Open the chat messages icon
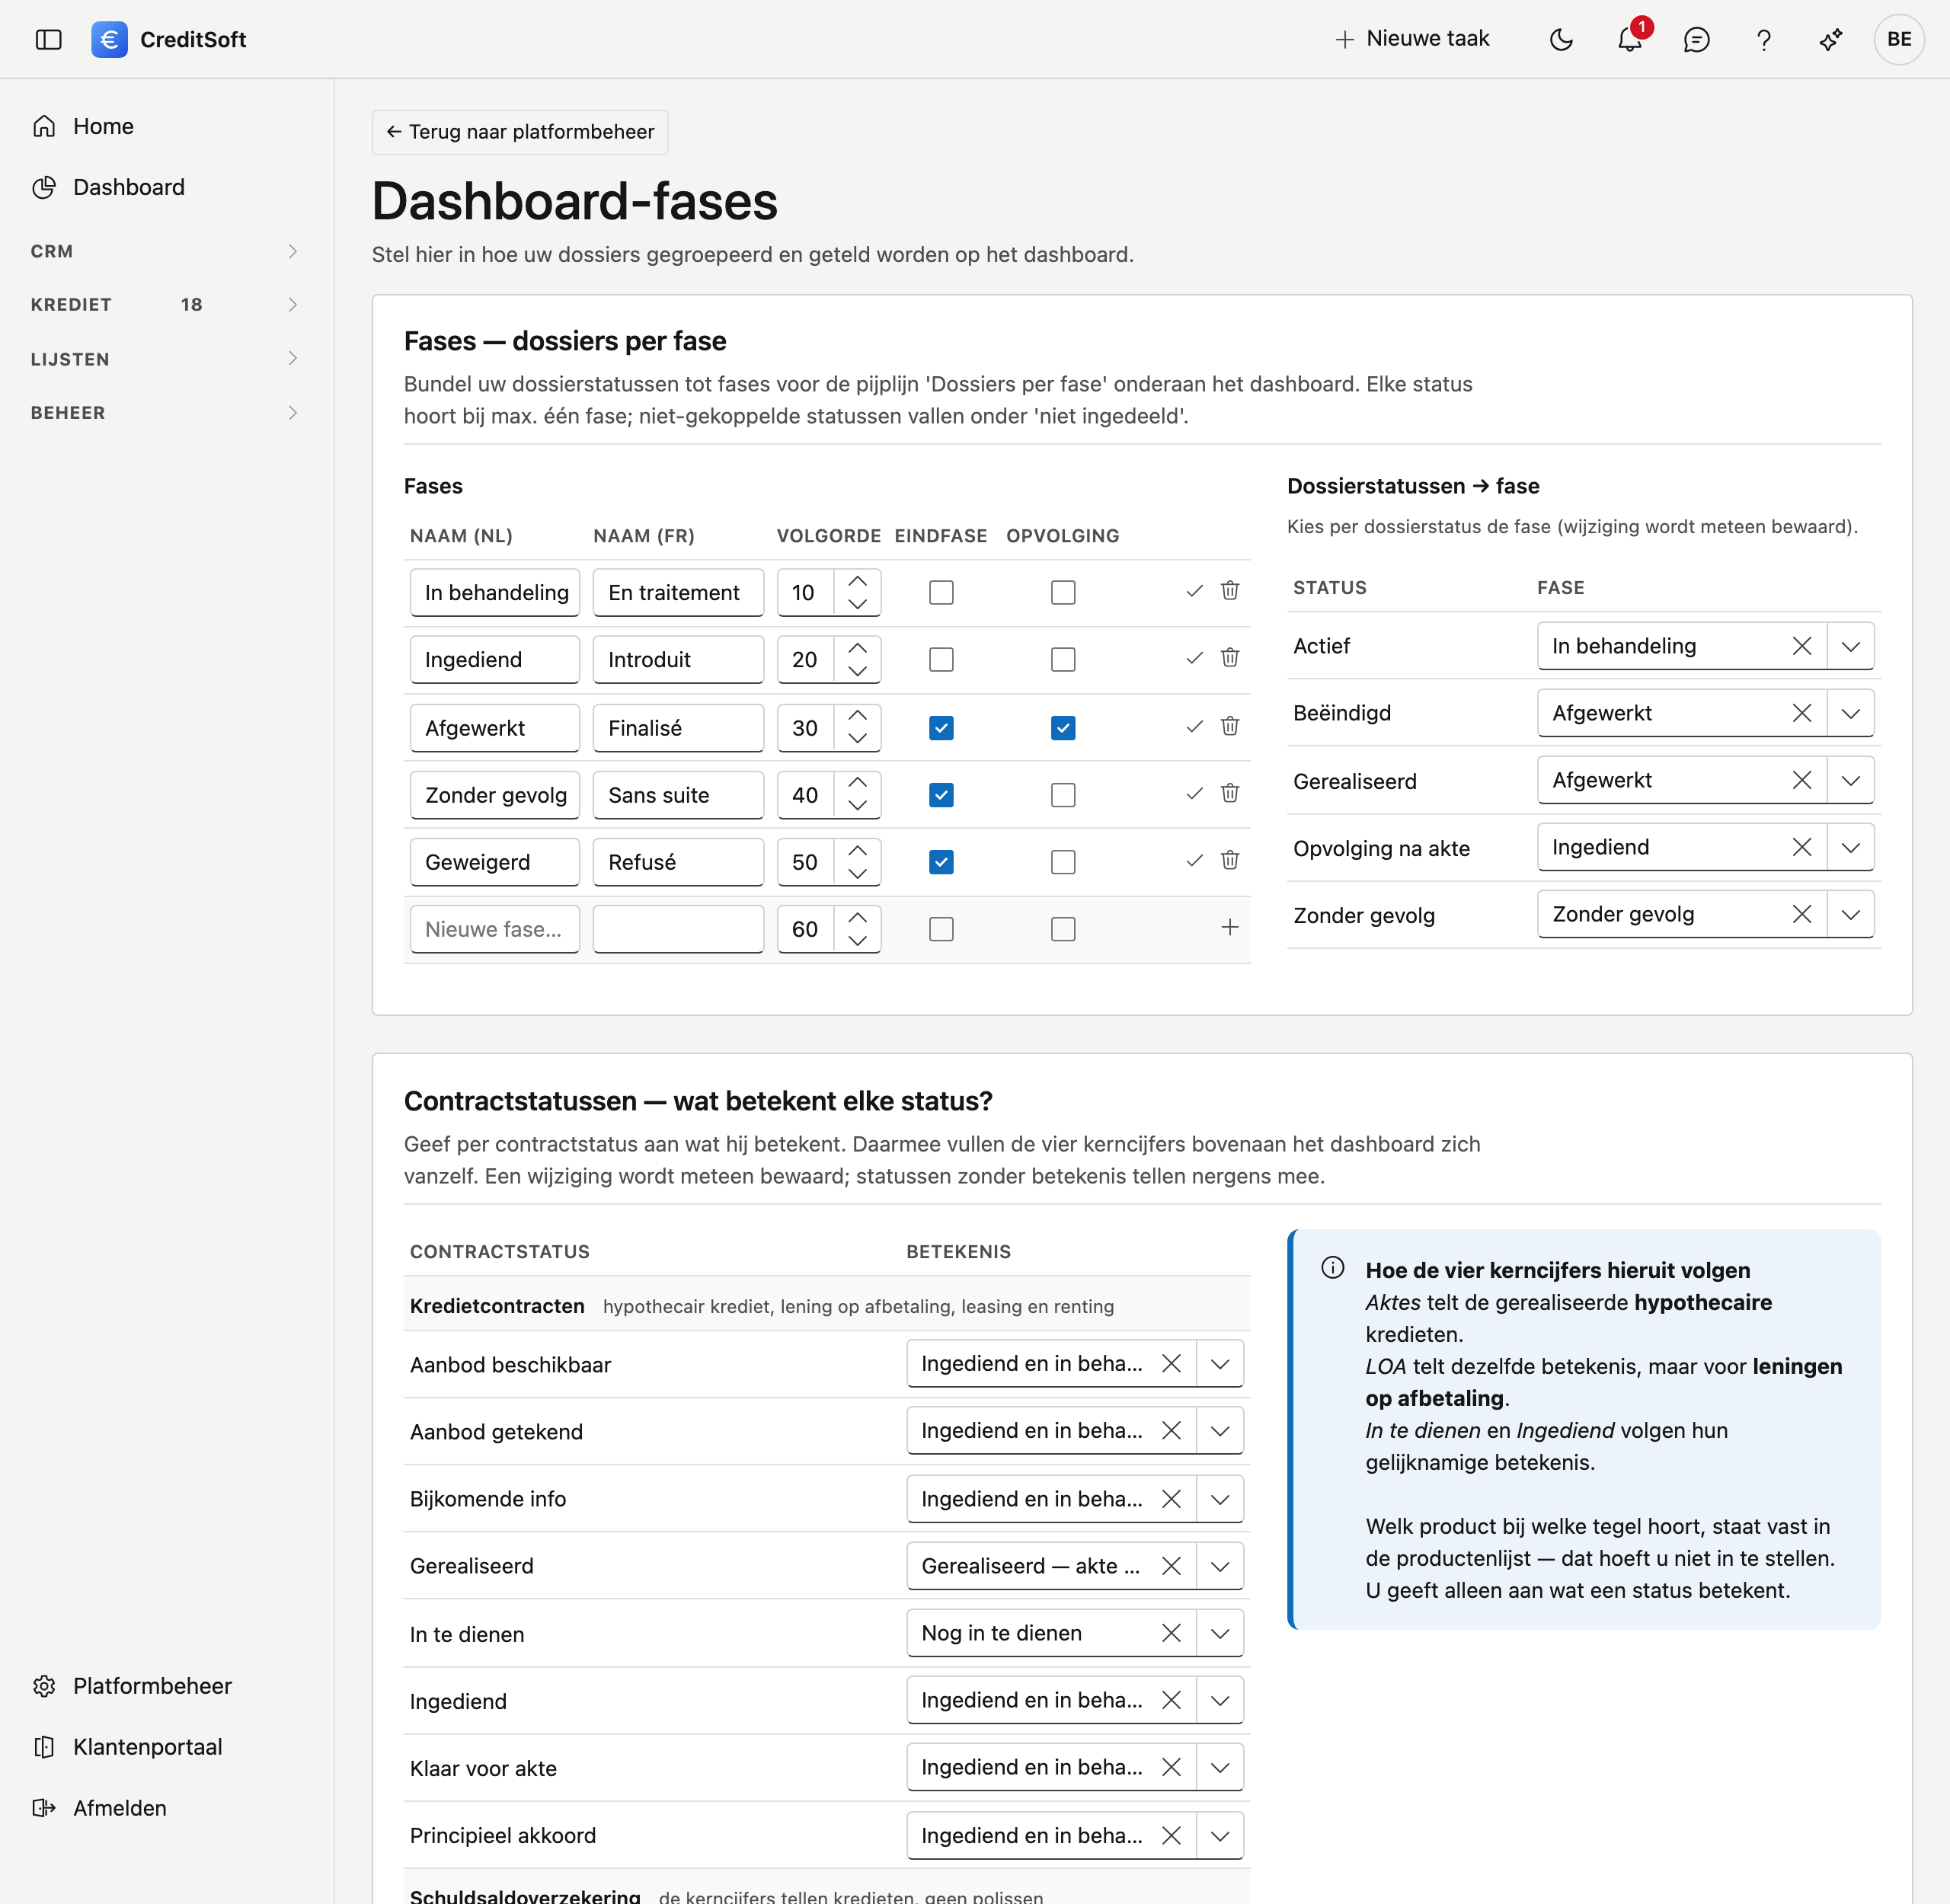 tap(1696, 39)
